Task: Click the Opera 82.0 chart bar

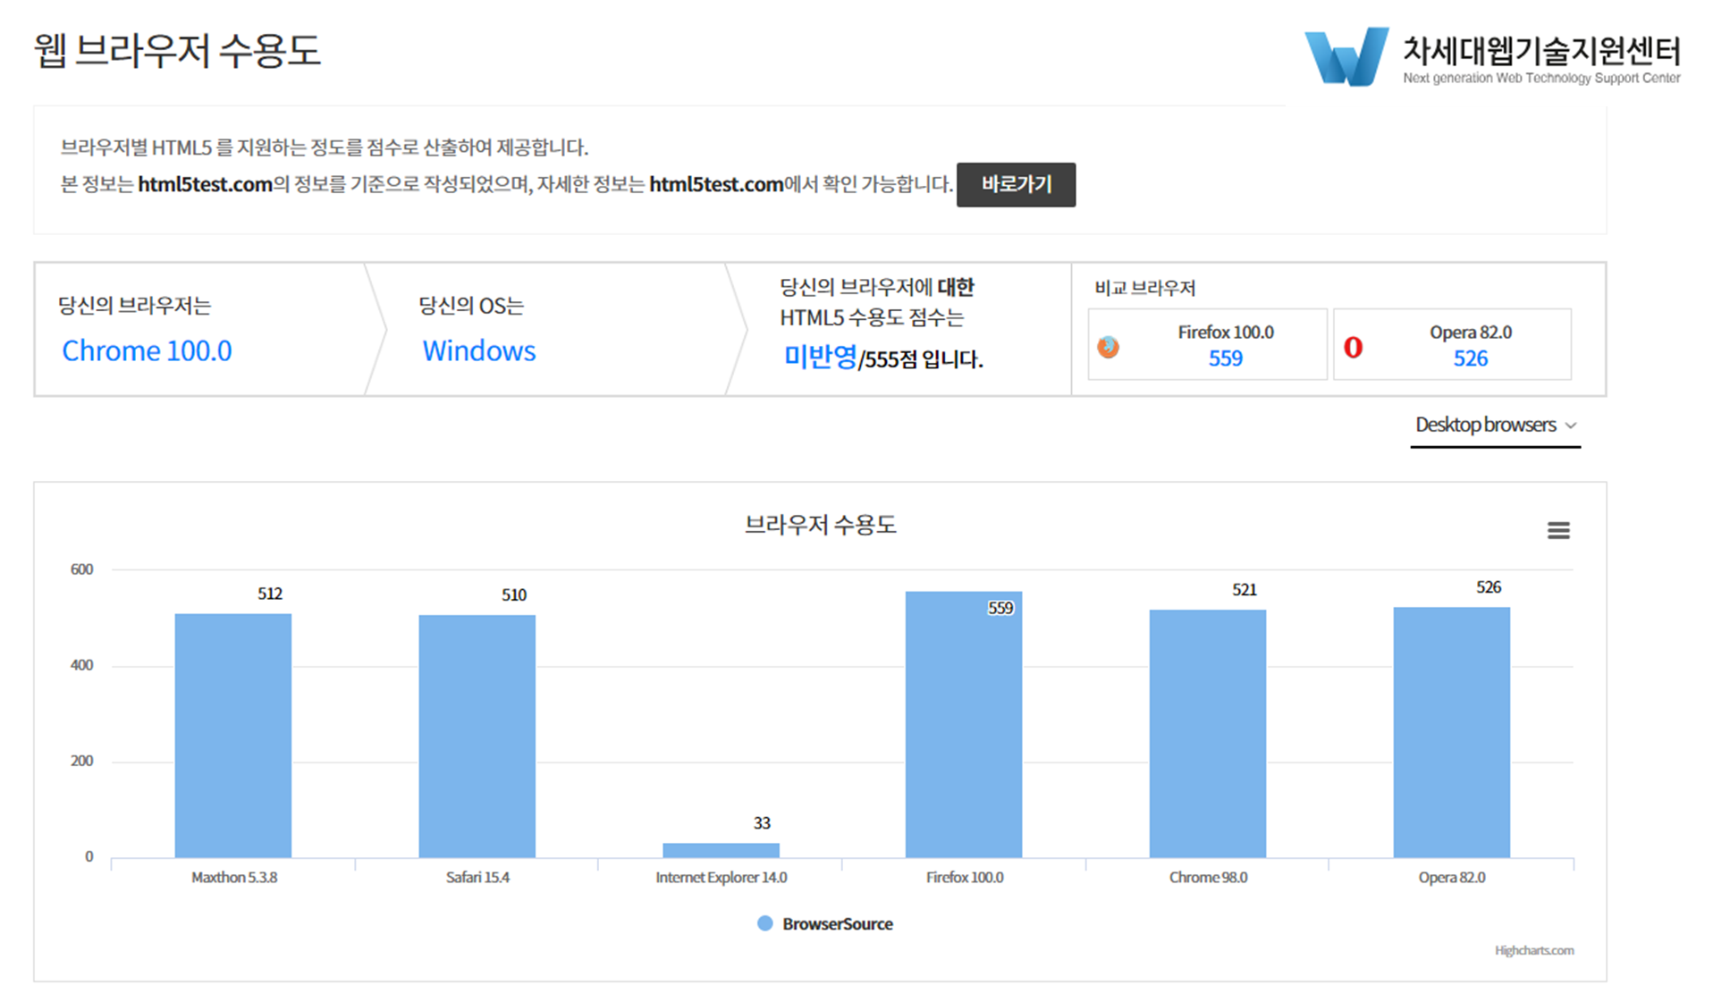Action: pyautogui.click(x=1451, y=731)
